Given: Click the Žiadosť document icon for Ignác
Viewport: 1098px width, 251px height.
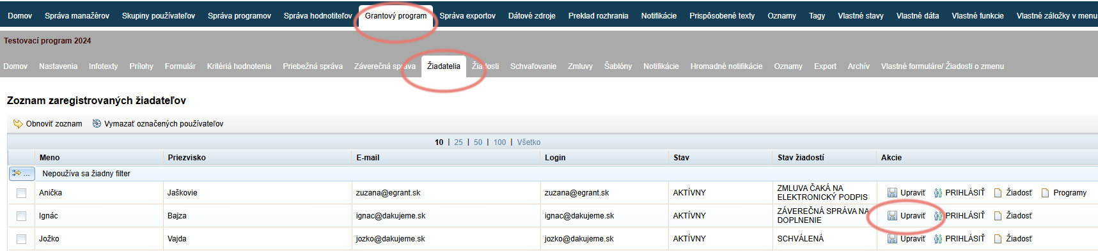Looking at the screenshot, I should click(x=998, y=216).
